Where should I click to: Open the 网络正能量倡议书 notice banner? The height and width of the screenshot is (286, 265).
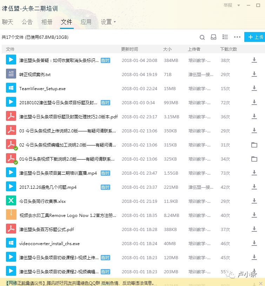[x=80, y=283]
